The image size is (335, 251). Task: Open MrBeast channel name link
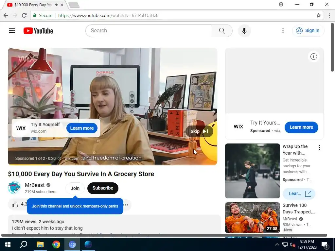point(35,185)
